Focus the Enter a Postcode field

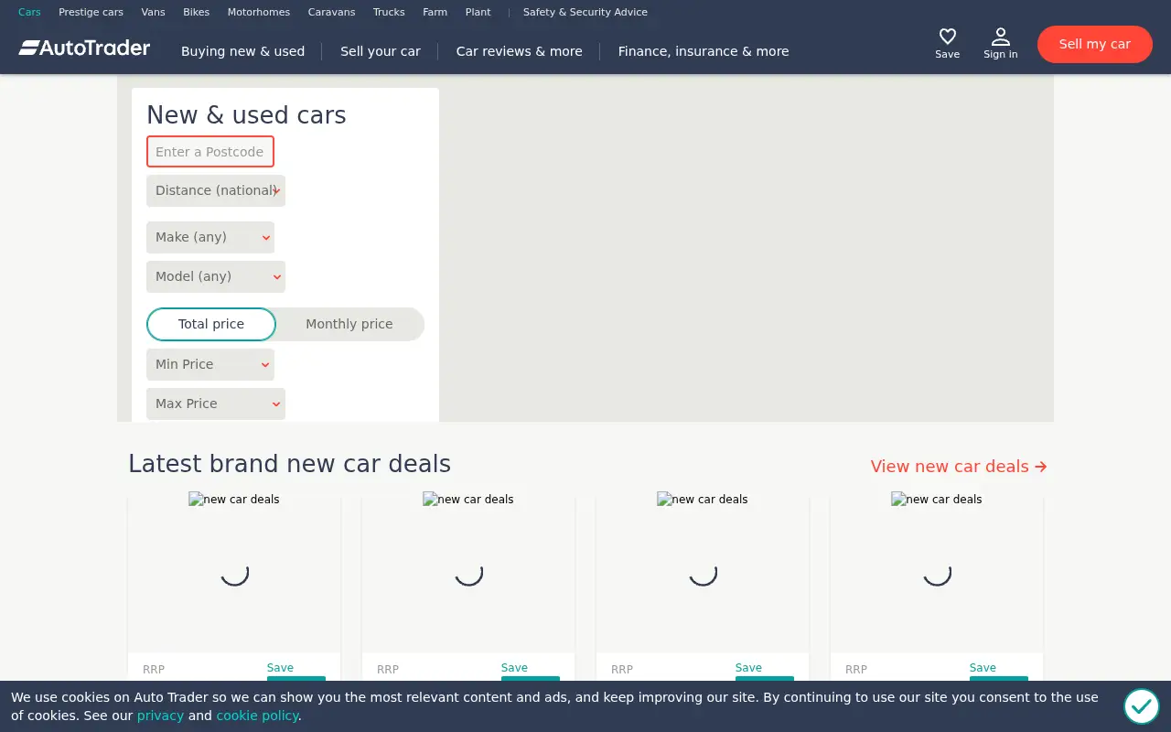(210, 152)
